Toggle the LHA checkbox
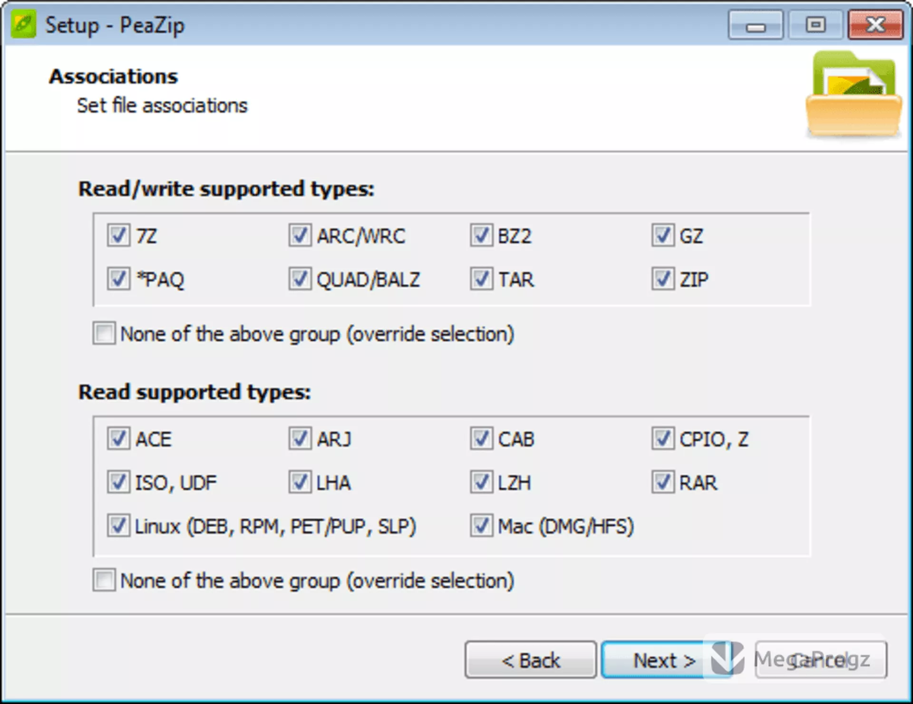 click(300, 482)
